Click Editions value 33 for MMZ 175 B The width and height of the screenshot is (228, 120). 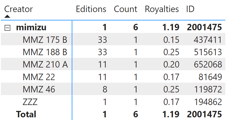point(102,40)
